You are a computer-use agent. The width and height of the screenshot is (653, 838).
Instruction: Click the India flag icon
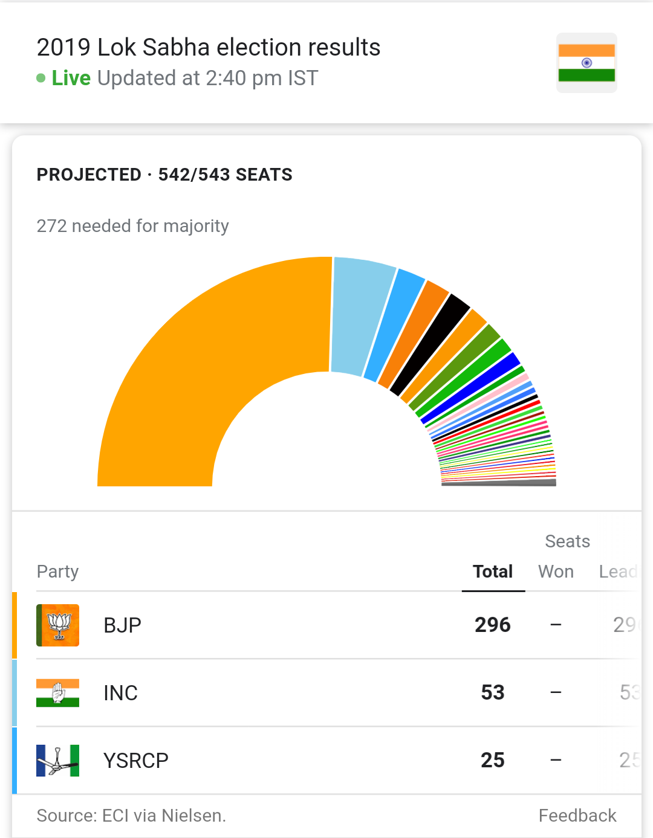click(586, 63)
